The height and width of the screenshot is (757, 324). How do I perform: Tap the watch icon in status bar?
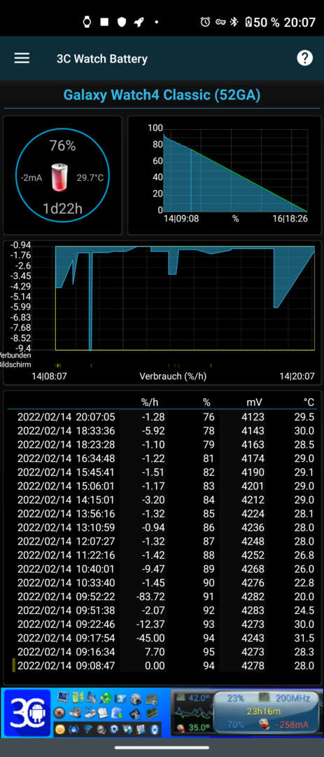(x=87, y=22)
